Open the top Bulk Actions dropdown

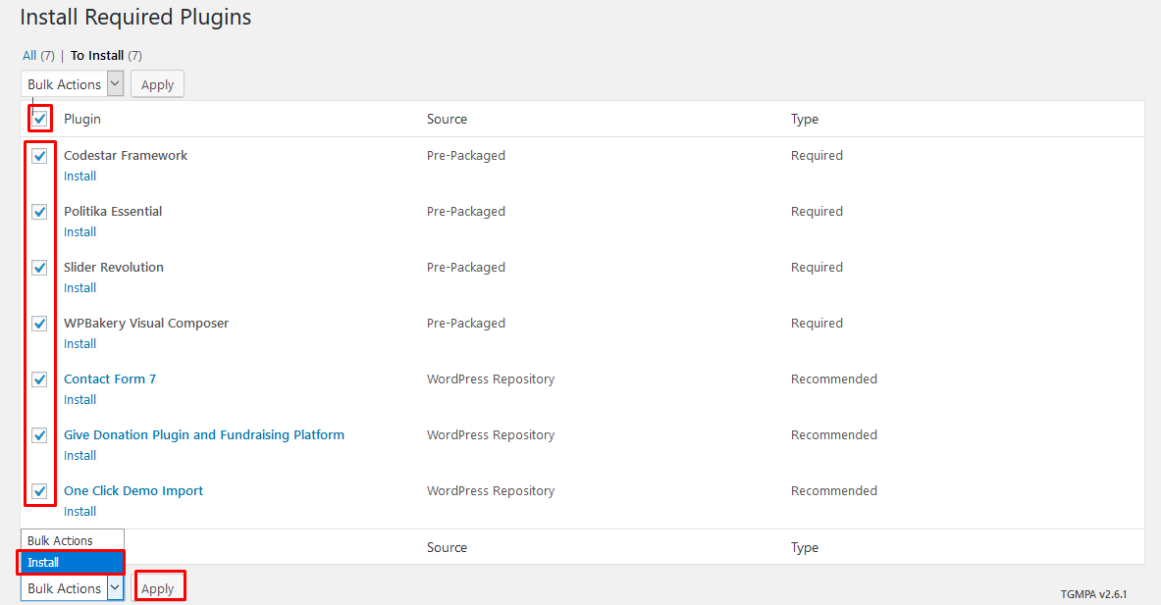tap(72, 84)
